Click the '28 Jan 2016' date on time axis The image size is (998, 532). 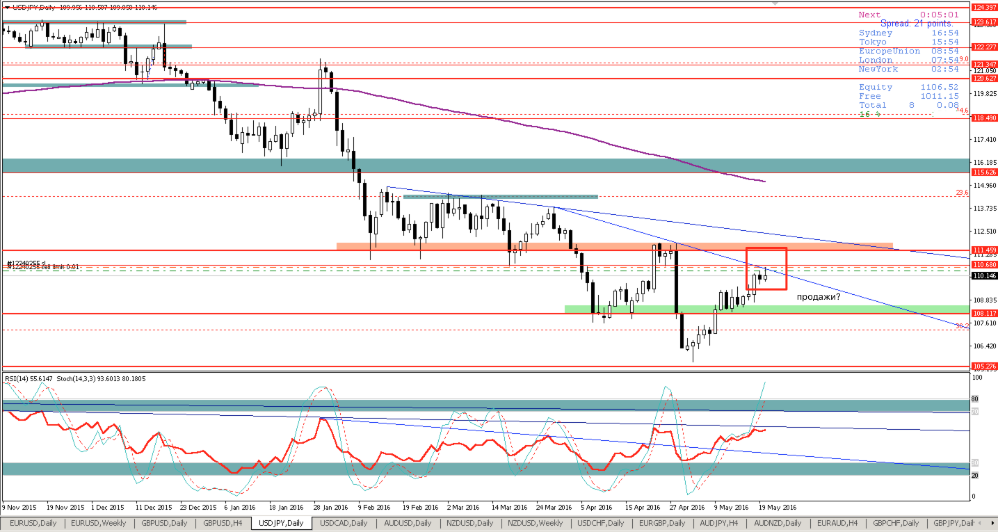point(332,507)
